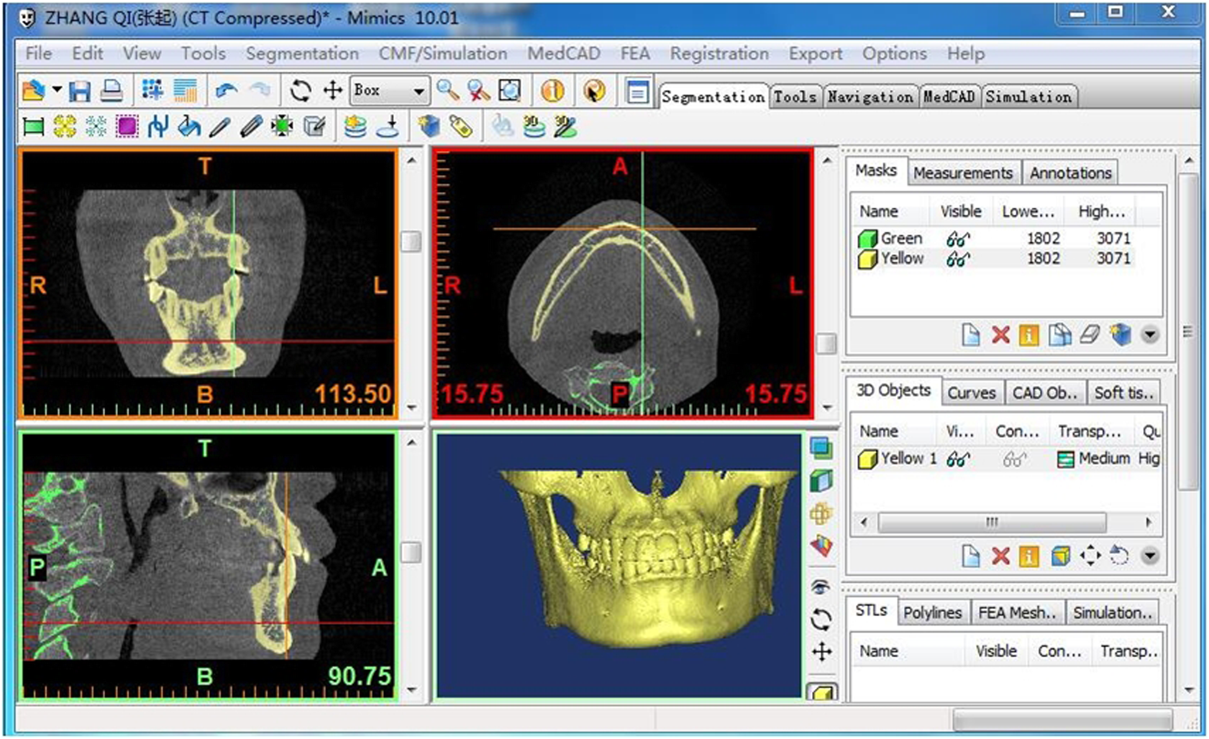Image resolution: width=1209 pixels, height=739 pixels.
Task: Click the Medium transparency value of Yellow 1
Action: click(x=1103, y=459)
